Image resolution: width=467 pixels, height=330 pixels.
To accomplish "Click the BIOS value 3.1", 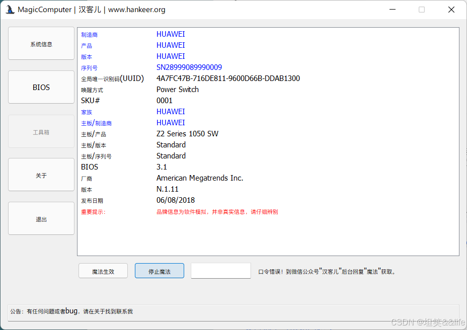I will click(x=162, y=167).
